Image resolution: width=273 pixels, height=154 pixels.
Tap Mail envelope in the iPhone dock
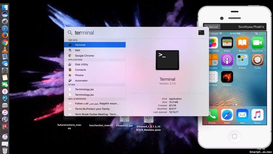[x=242, y=115]
